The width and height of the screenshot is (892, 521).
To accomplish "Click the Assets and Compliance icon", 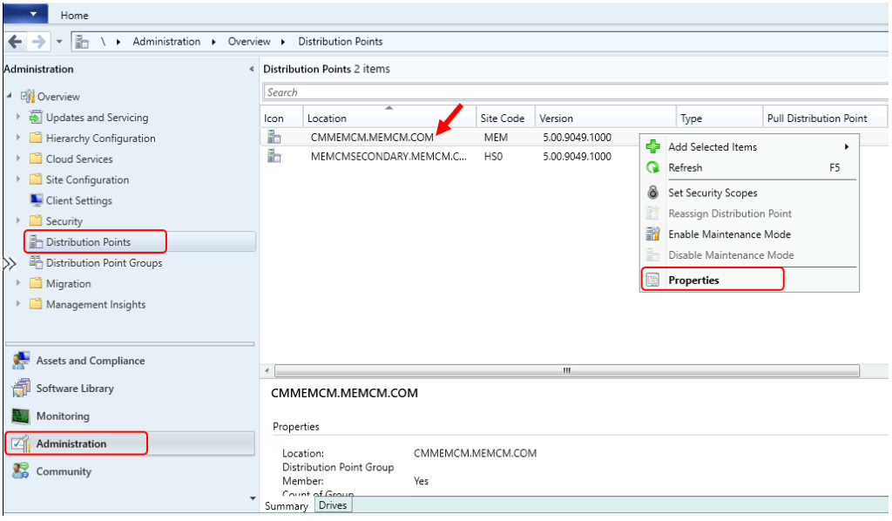I will tap(21, 361).
